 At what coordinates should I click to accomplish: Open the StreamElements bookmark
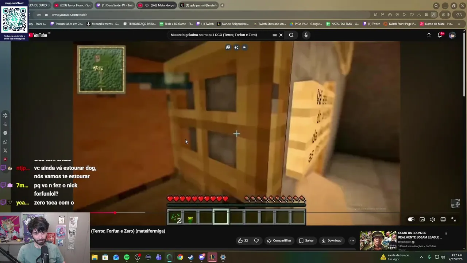coord(103,24)
